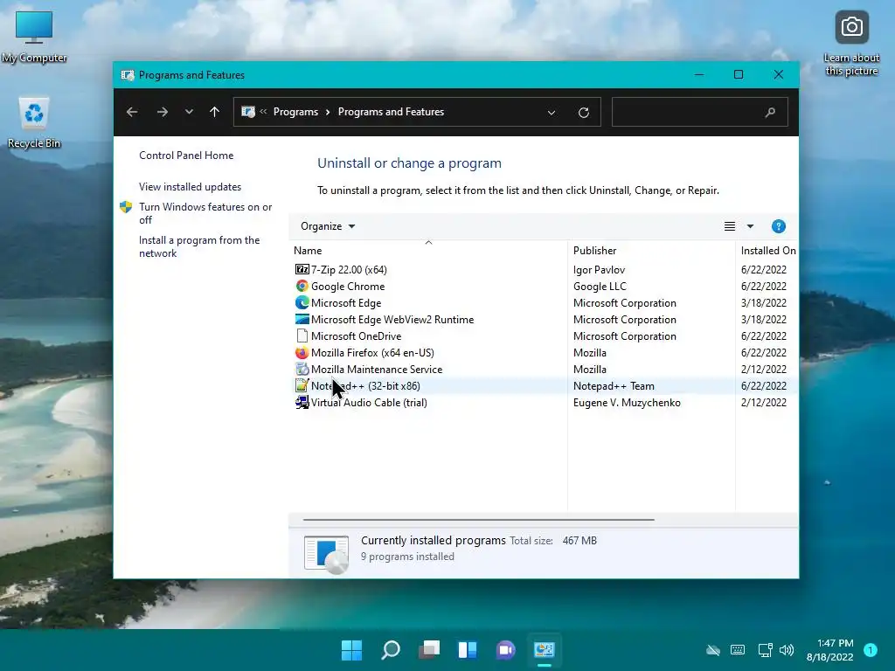This screenshot has height=671, width=895.
Task: Select Microsoft Edge WebView2 Runtime entry
Action: click(392, 320)
